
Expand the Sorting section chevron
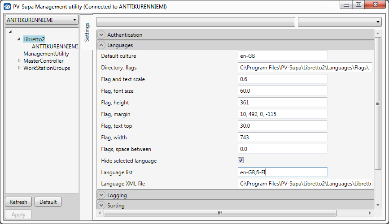(x=101, y=206)
